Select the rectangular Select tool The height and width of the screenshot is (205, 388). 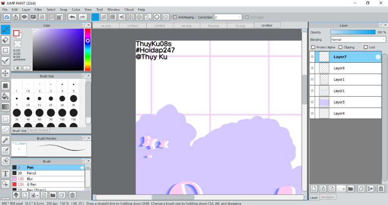[x=5, y=119]
